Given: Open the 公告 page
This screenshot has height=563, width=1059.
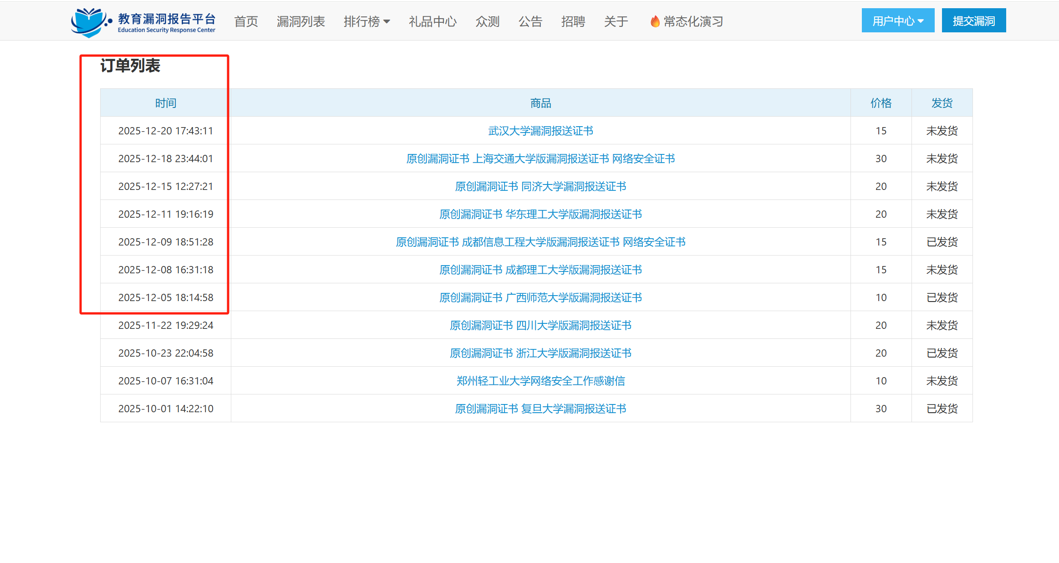Looking at the screenshot, I should (x=530, y=21).
